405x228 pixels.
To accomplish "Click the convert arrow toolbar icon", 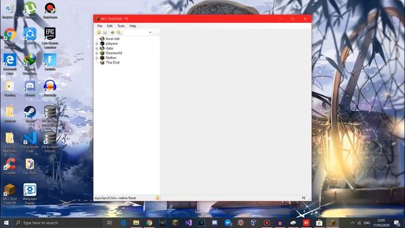I will (x=113, y=32).
